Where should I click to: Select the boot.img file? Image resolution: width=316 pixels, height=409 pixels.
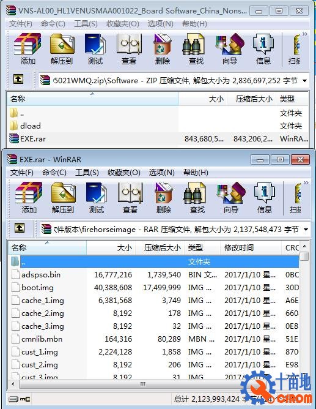155,287
